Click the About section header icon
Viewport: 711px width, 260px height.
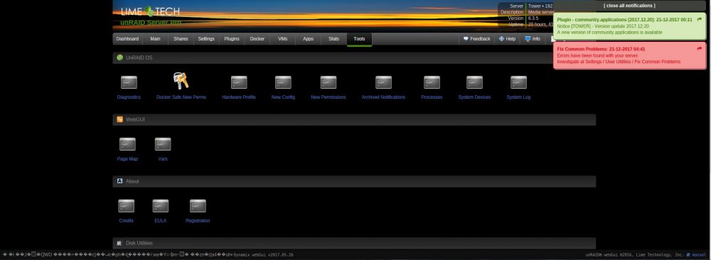(119, 181)
